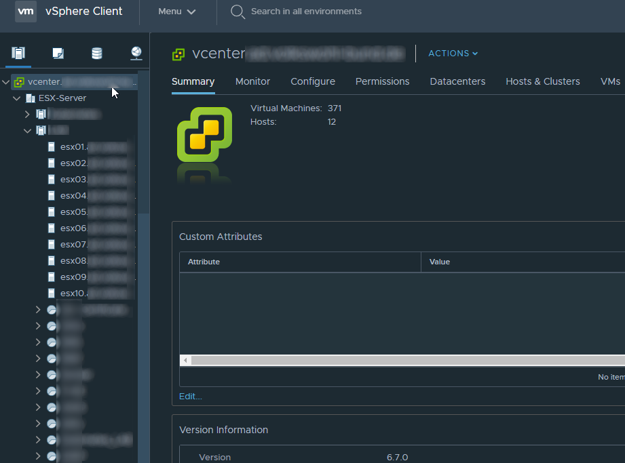The height and width of the screenshot is (463, 625).
Task: Click the esx02 host icon
Action: pyautogui.click(x=52, y=163)
